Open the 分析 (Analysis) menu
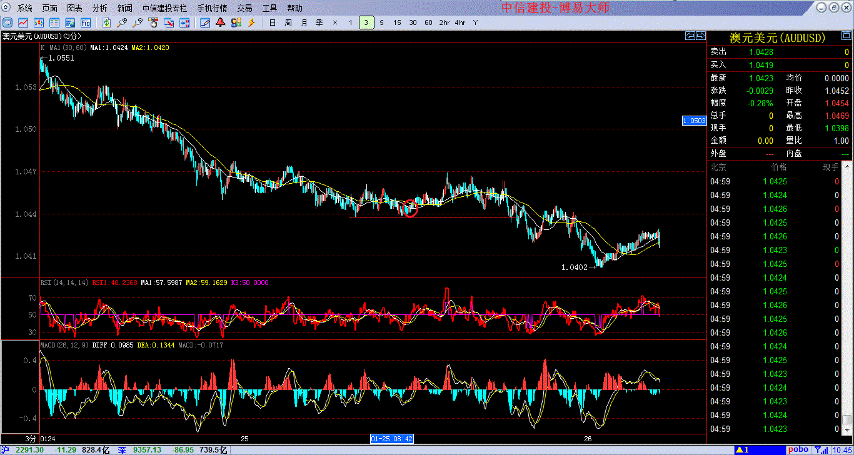This screenshot has height=455, width=854. 99,8
